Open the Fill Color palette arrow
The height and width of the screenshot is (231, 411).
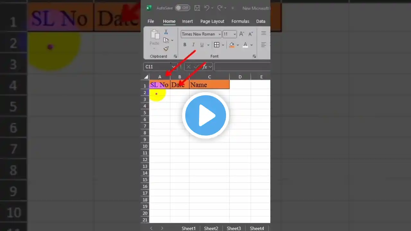pos(238,45)
